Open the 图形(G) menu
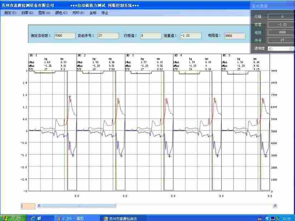295x221 pixels. (x=44, y=13)
